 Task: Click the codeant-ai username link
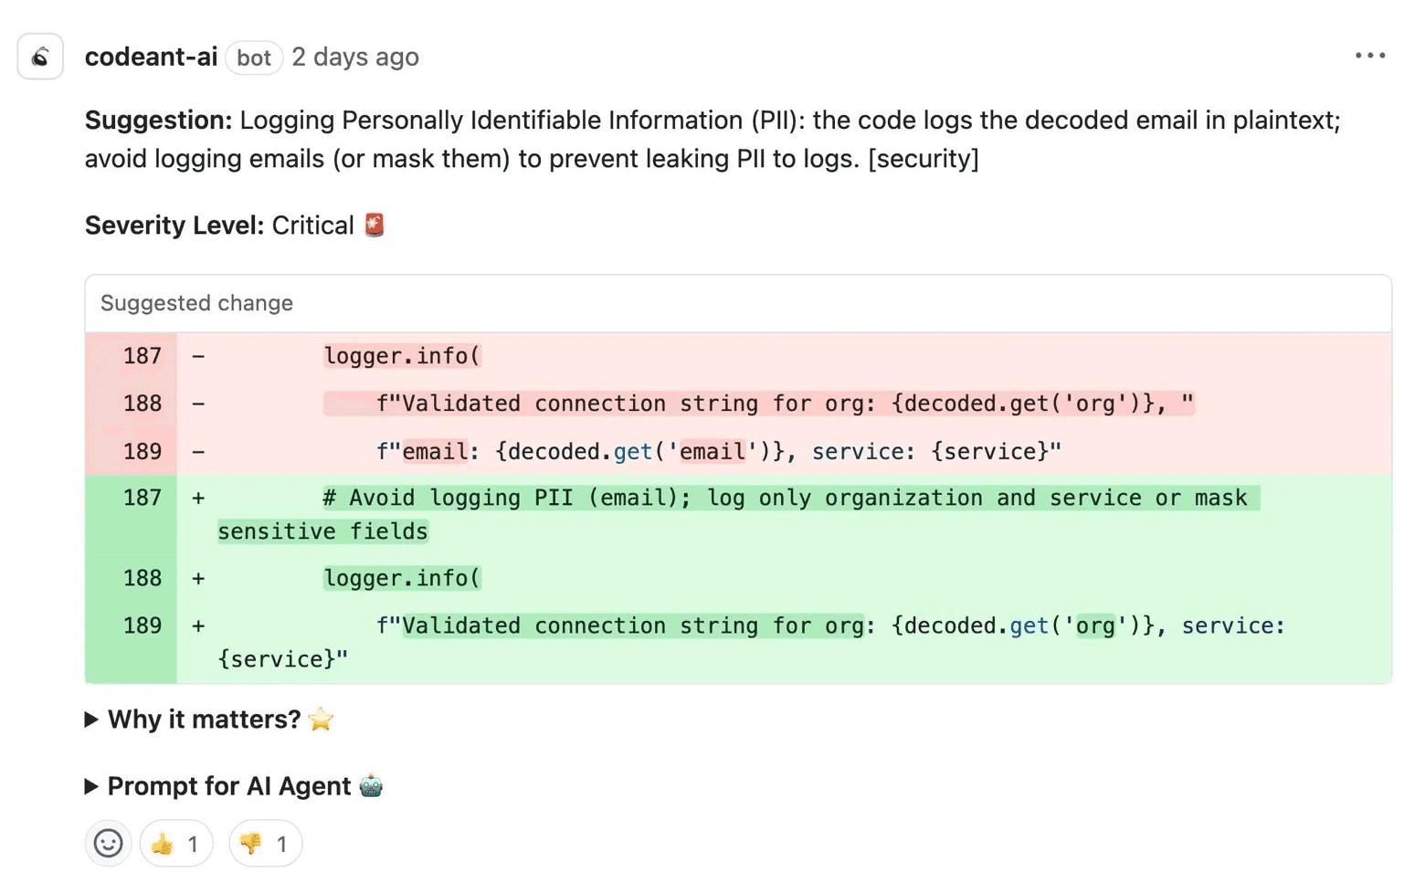tap(151, 57)
